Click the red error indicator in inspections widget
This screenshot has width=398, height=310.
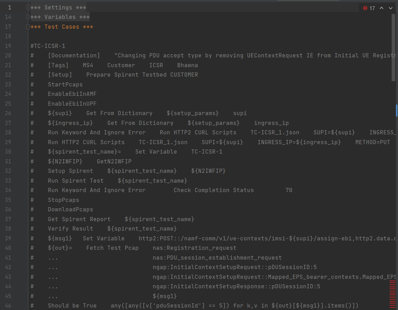coord(366,8)
